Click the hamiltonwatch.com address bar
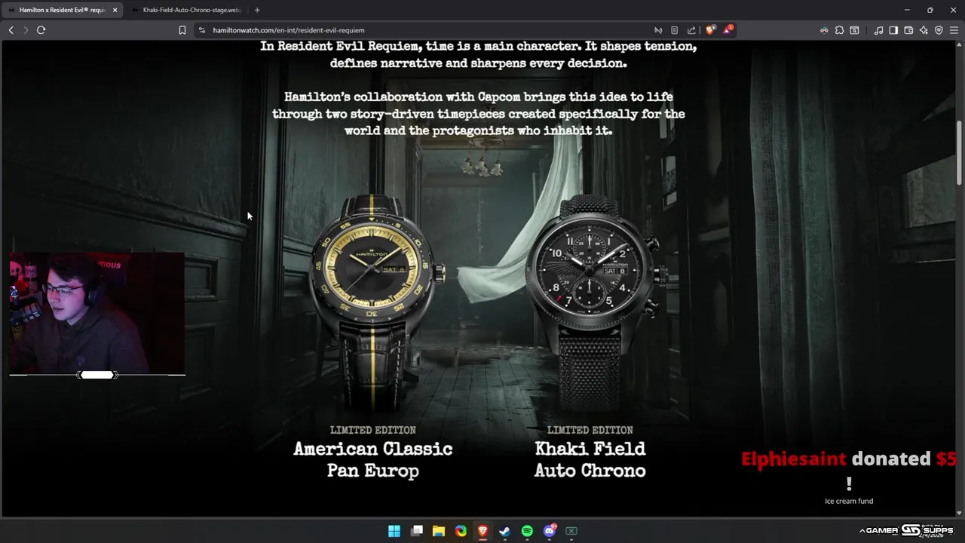The image size is (965, 543). pyautogui.click(x=430, y=30)
